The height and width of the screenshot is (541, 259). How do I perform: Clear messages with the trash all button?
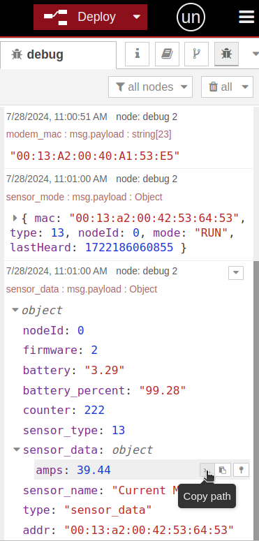point(221,87)
